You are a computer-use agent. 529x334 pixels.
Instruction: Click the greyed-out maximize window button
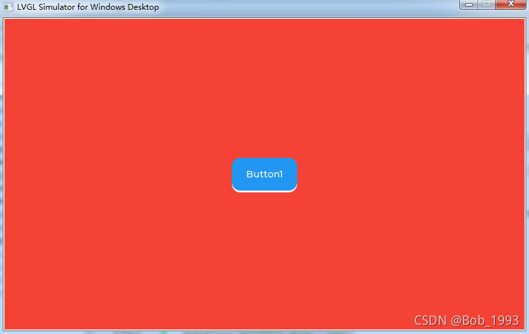point(486,5)
